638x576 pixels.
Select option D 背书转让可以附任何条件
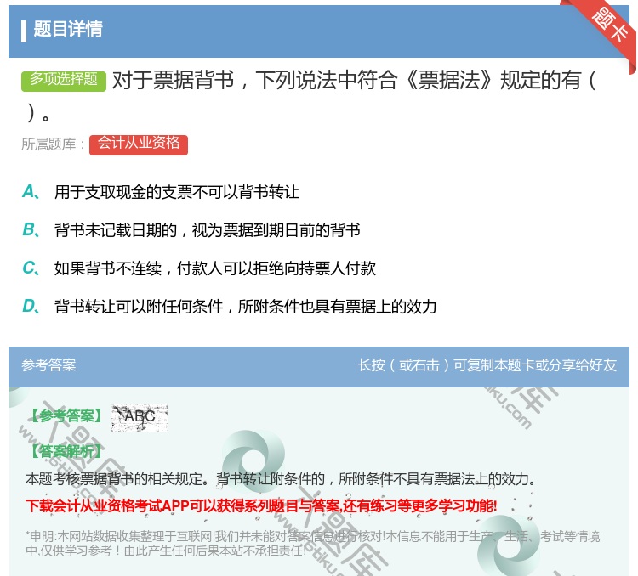tap(245, 307)
